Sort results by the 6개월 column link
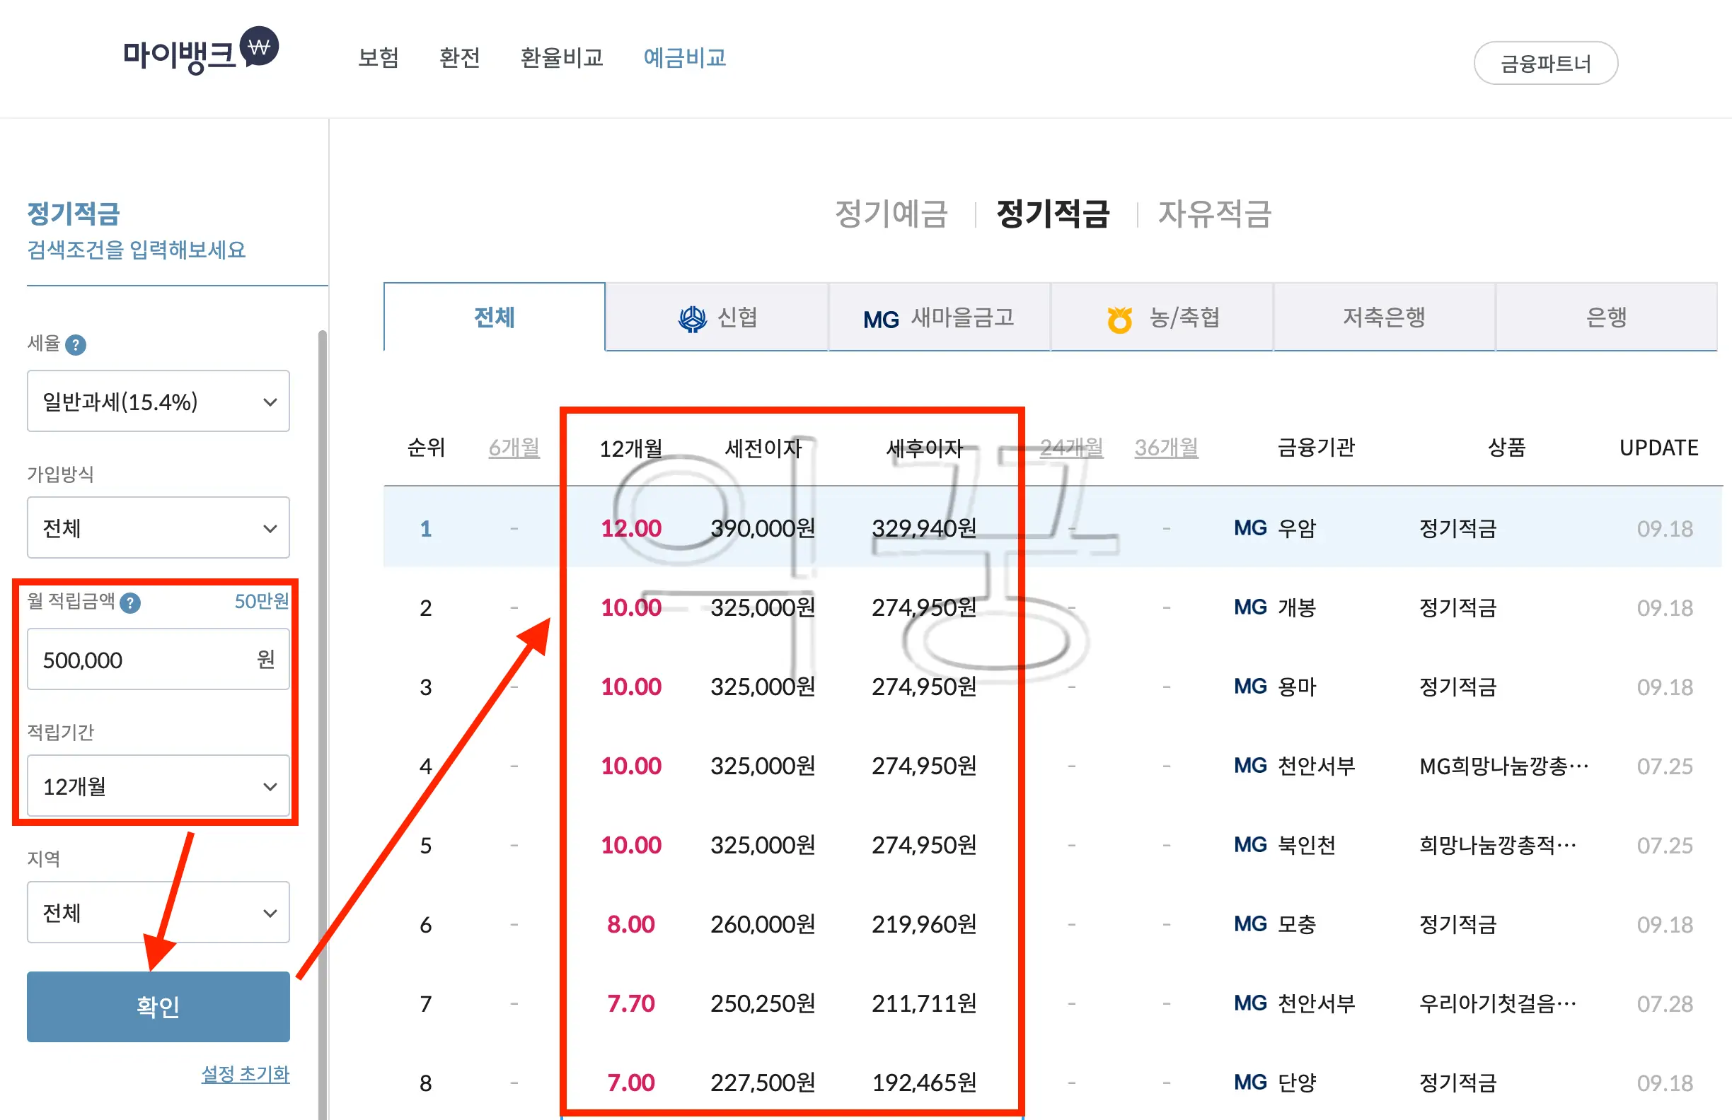The width and height of the screenshot is (1732, 1120). pos(514,448)
